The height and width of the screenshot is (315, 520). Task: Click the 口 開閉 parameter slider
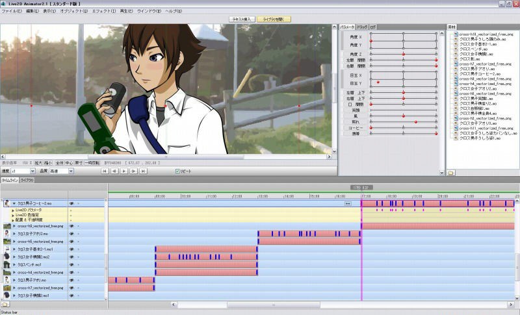pyautogui.click(x=403, y=105)
